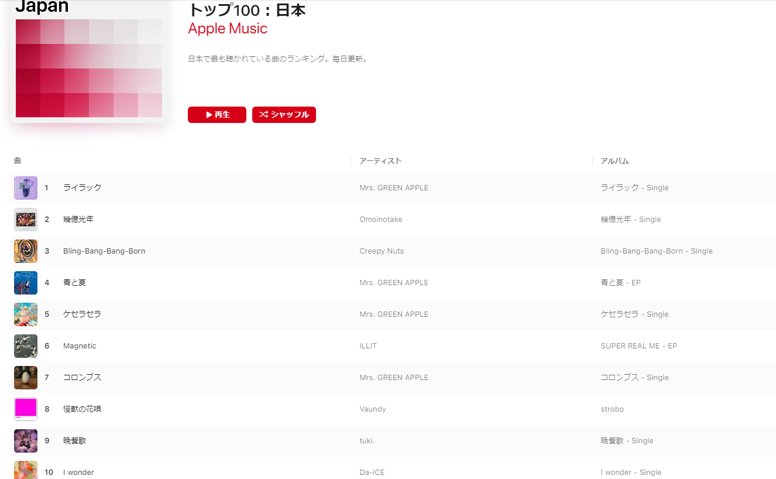
Task: Open album ケセラセラ - Single
Action: 634,314
